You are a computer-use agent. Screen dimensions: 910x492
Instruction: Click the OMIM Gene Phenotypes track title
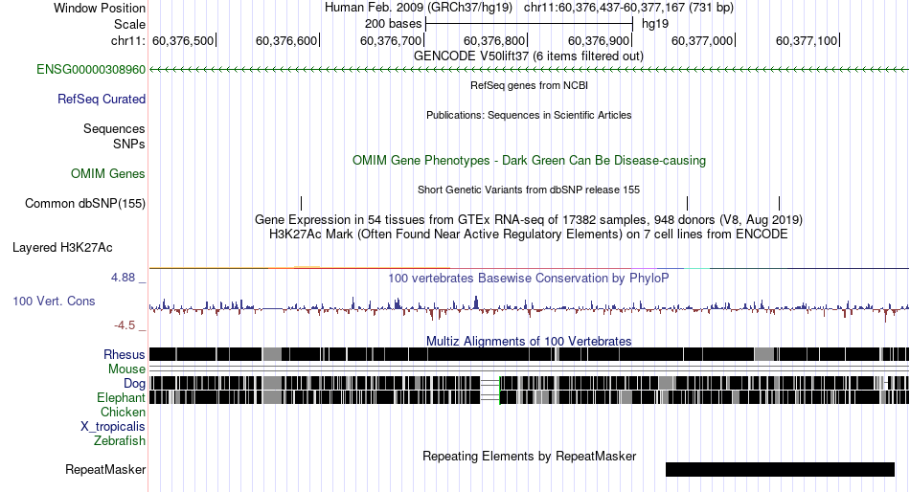tap(529, 161)
